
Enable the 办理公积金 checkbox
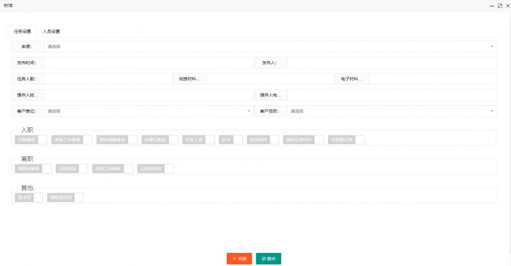point(173,140)
